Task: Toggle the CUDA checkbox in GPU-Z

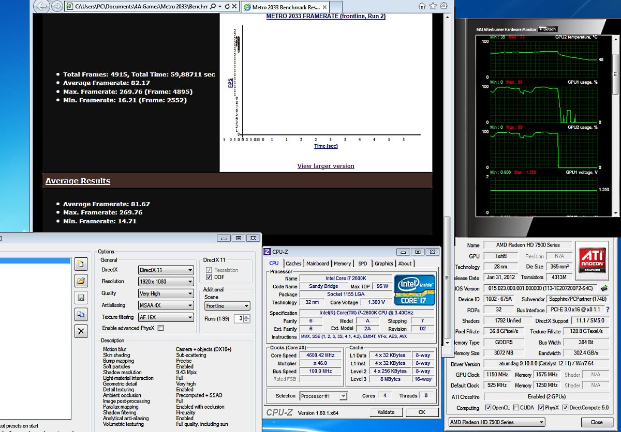Action: tap(516, 408)
